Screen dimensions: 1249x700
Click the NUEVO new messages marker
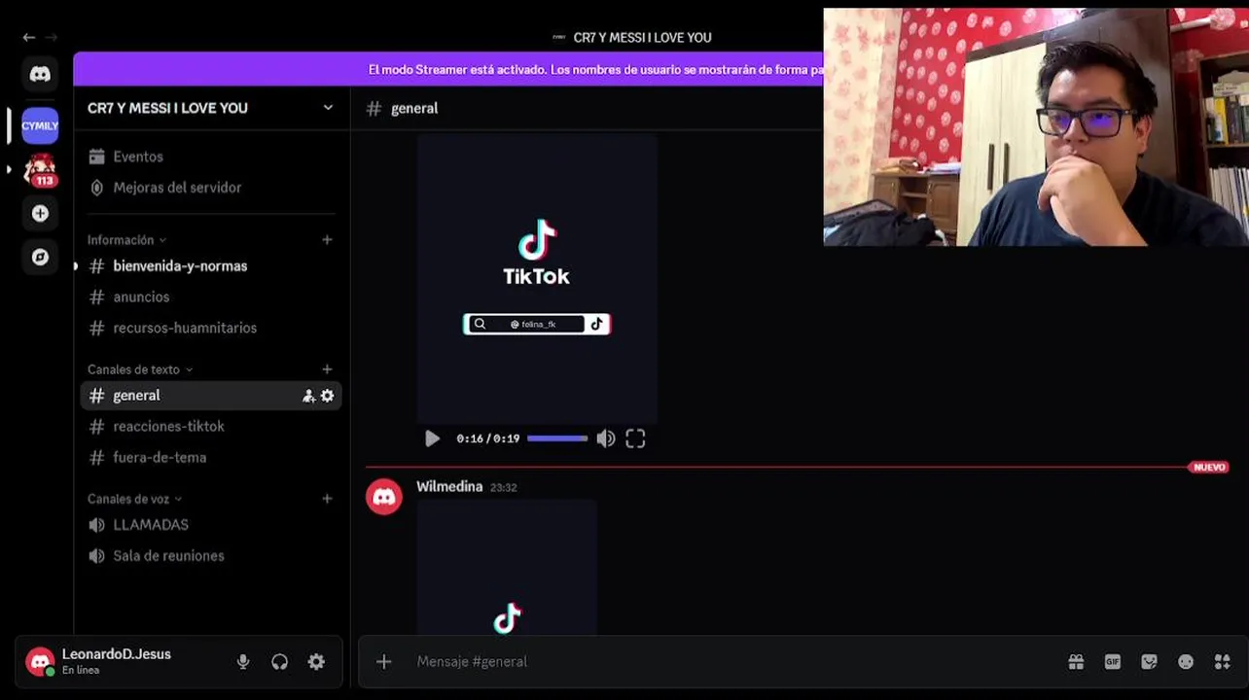(x=1209, y=468)
